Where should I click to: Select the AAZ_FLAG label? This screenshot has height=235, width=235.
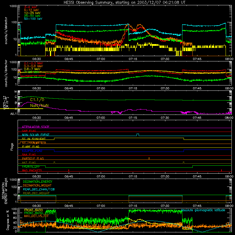point(29,162)
